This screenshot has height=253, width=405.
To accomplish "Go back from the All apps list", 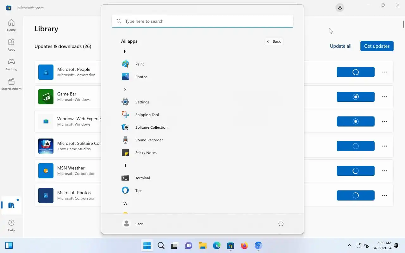I will pyautogui.click(x=274, y=41).
